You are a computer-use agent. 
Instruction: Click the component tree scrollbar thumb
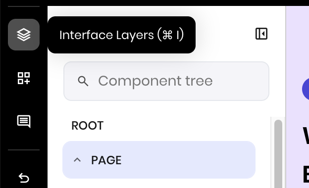tap(278, 154)
